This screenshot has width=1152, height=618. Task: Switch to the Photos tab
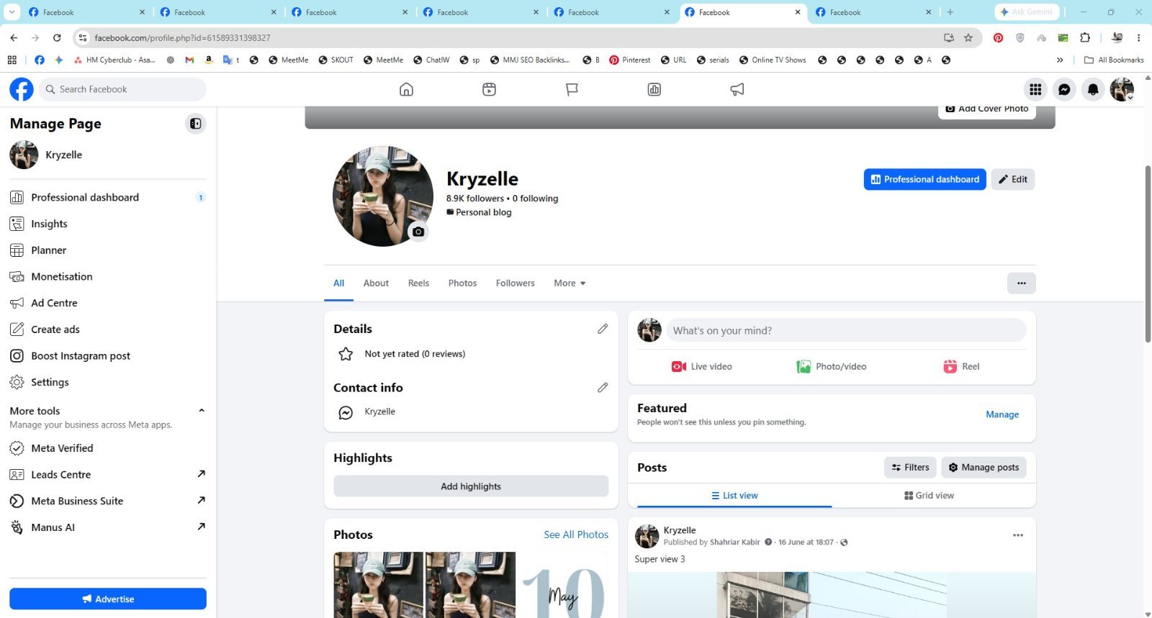click(462, 283)
